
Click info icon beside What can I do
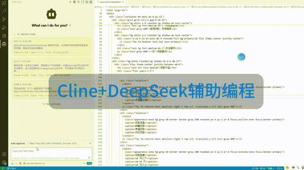pyautogui.click(x=70, y=25)
